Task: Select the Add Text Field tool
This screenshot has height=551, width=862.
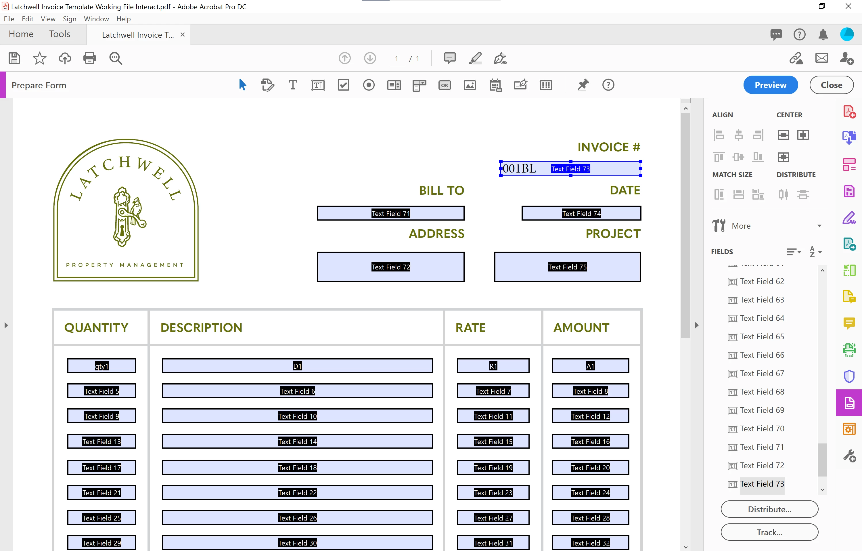Action: (x=318, y=85)
